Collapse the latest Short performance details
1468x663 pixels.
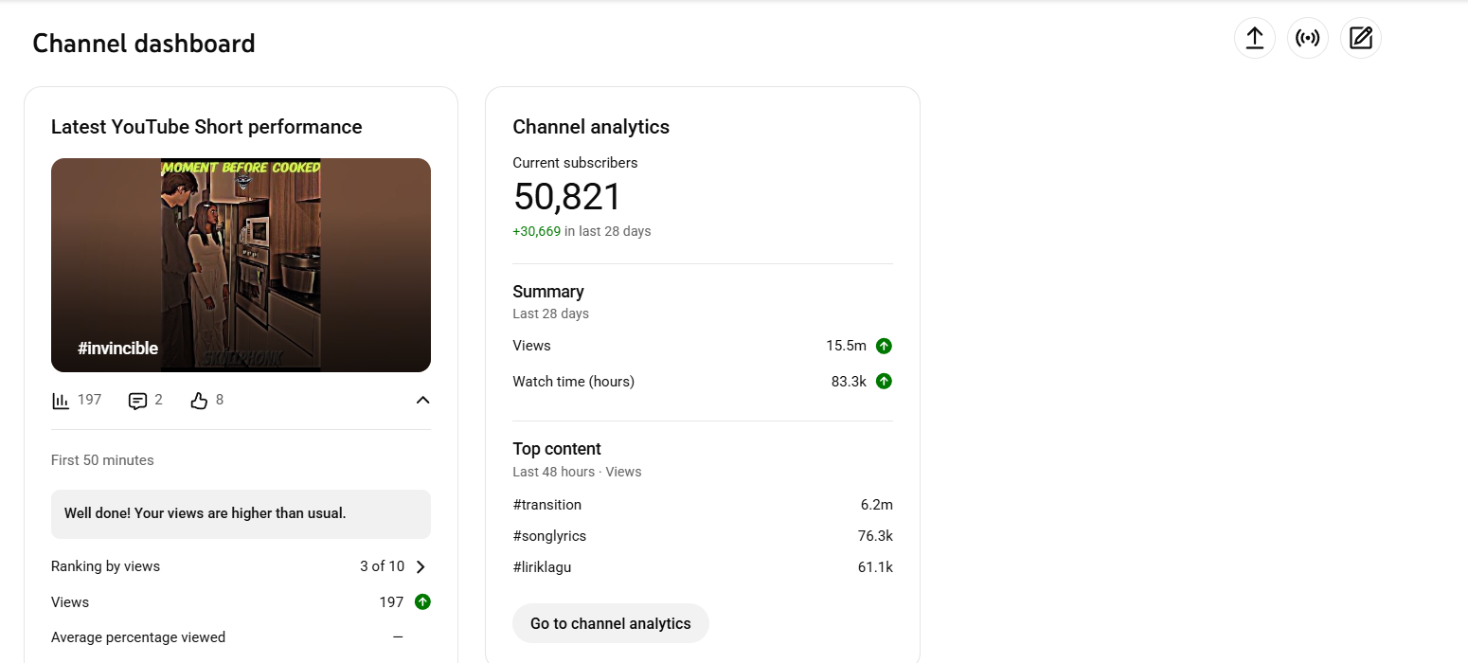click(x=422, y=400)
